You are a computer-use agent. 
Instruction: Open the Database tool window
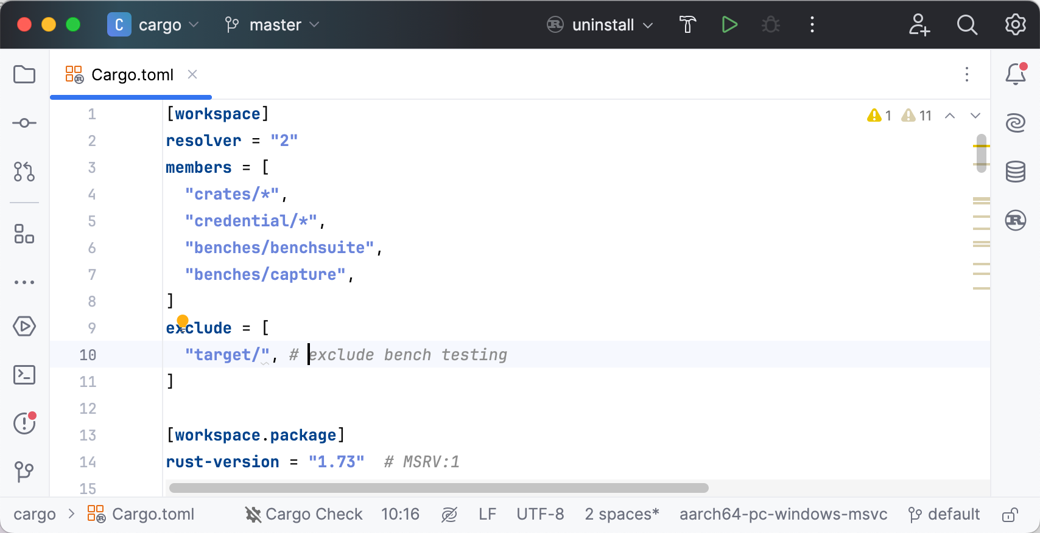point(1015,172)
